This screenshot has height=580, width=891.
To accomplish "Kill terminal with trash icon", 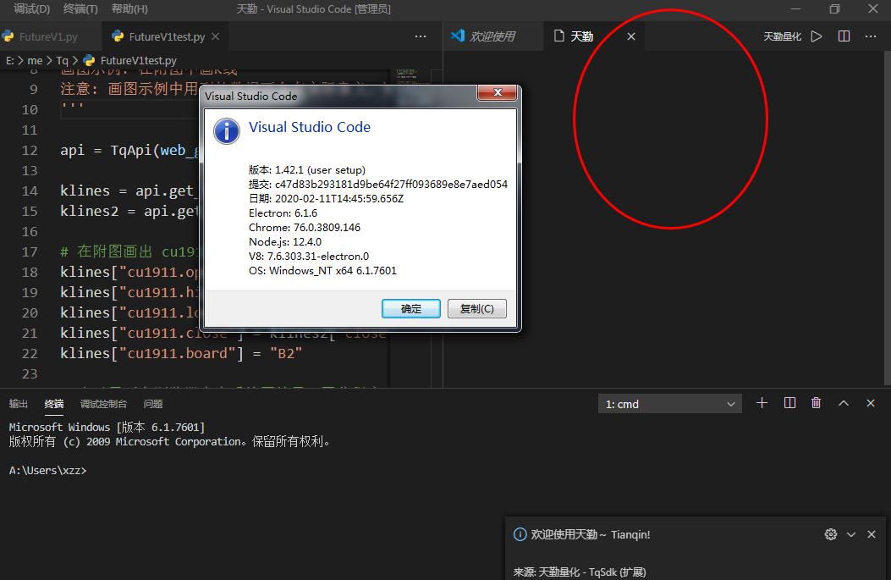I will [x=816, y=403].
